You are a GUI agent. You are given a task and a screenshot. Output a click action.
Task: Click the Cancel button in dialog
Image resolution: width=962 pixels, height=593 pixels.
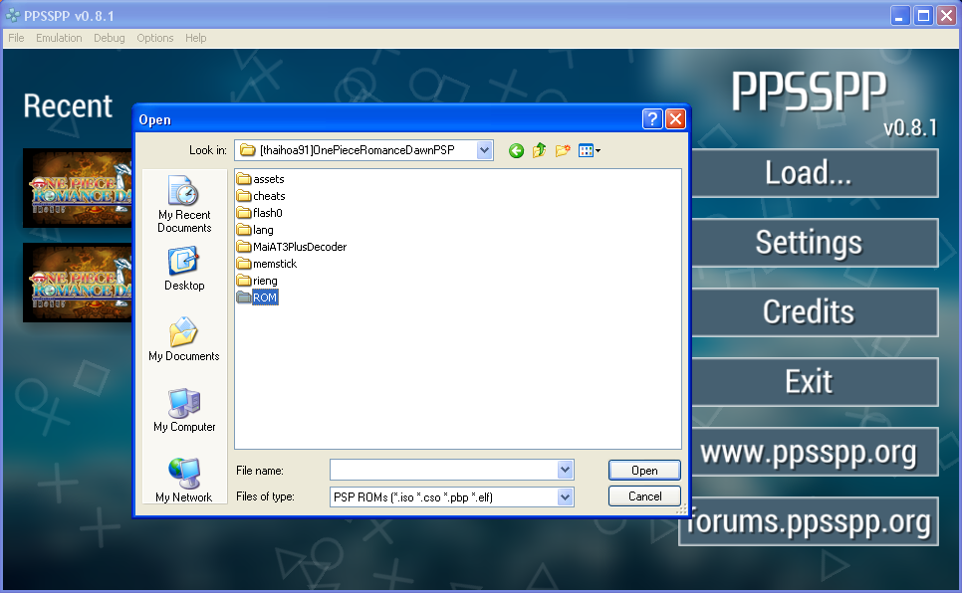(644, 496)
